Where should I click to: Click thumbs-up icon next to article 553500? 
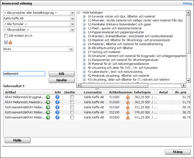128,118
